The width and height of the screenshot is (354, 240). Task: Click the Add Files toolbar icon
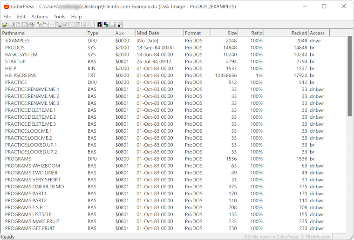coord(39,25)
